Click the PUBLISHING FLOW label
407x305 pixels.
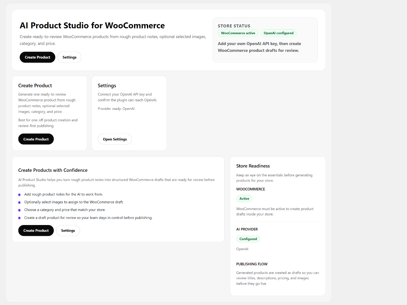(x=252, y=264)
